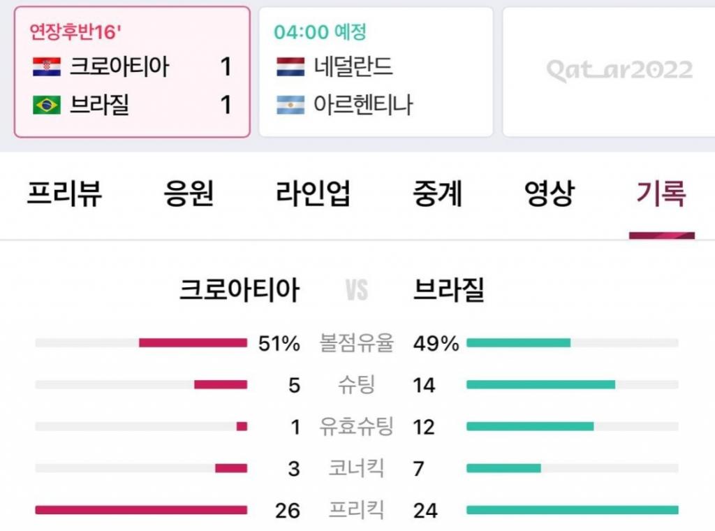Click the 브라질 team heading in the stats section

pyautogui.click(x=448, y=289)
